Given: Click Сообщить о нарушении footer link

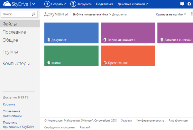Looking at the screenshot, I should [60, 127].
